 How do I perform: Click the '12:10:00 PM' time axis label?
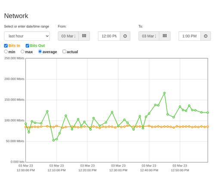[x=56, y=170]
